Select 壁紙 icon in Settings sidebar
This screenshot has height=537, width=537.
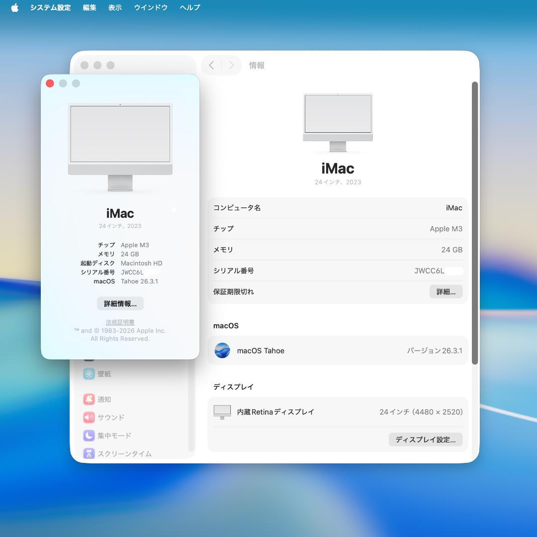click(x=89, y=373)
